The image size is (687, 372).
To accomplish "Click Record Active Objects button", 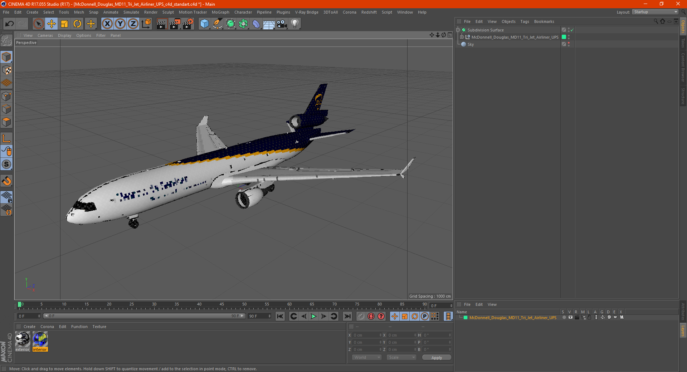I will [361, 316].
